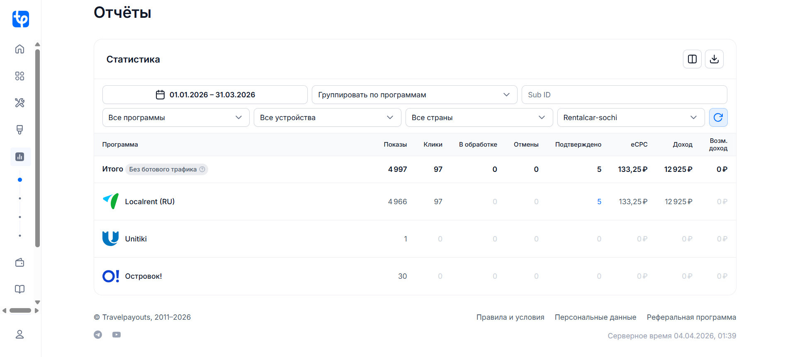The height and width of the screenshot is (357, 785).
Task: Download the statistics report
Action: click(x=714, y=59)
